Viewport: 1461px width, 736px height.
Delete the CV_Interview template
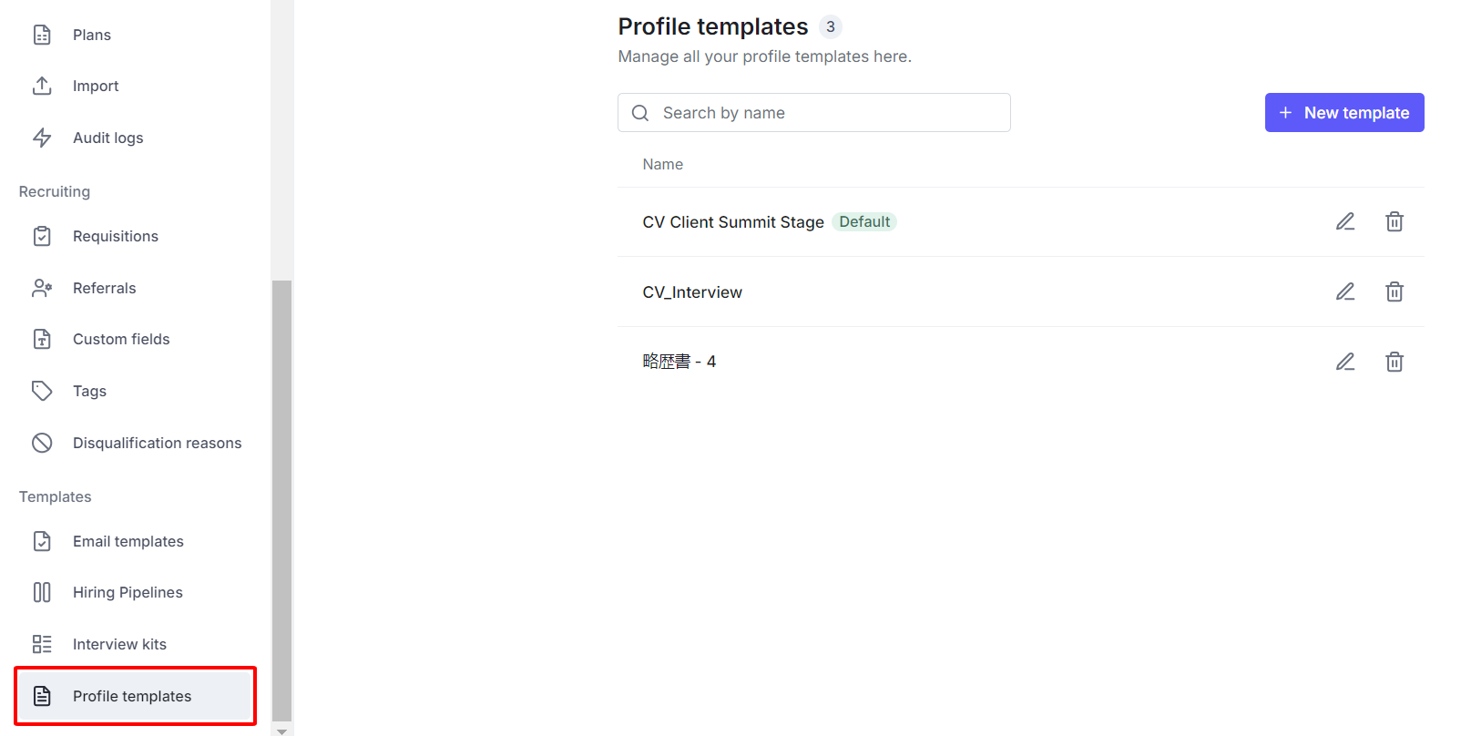click(1395, 291)
